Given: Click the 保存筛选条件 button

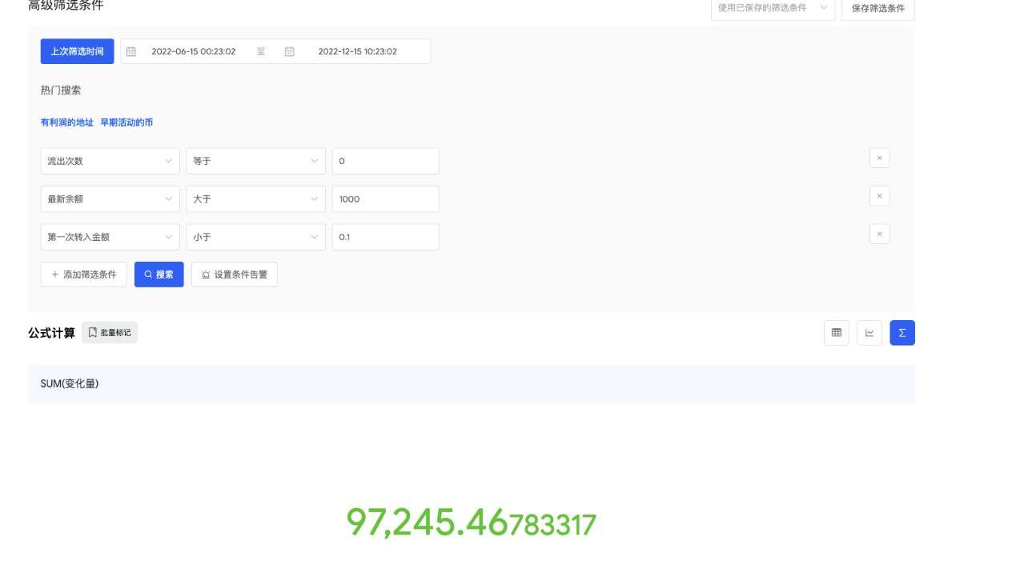Looking at the screenshot, I should point(877,8).
